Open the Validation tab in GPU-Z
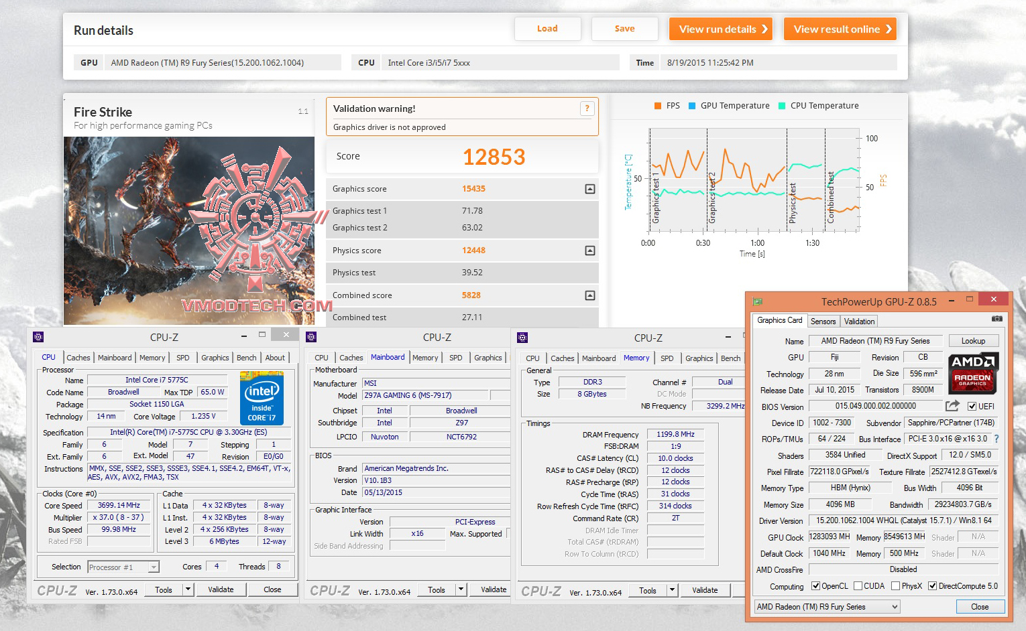 859,322
